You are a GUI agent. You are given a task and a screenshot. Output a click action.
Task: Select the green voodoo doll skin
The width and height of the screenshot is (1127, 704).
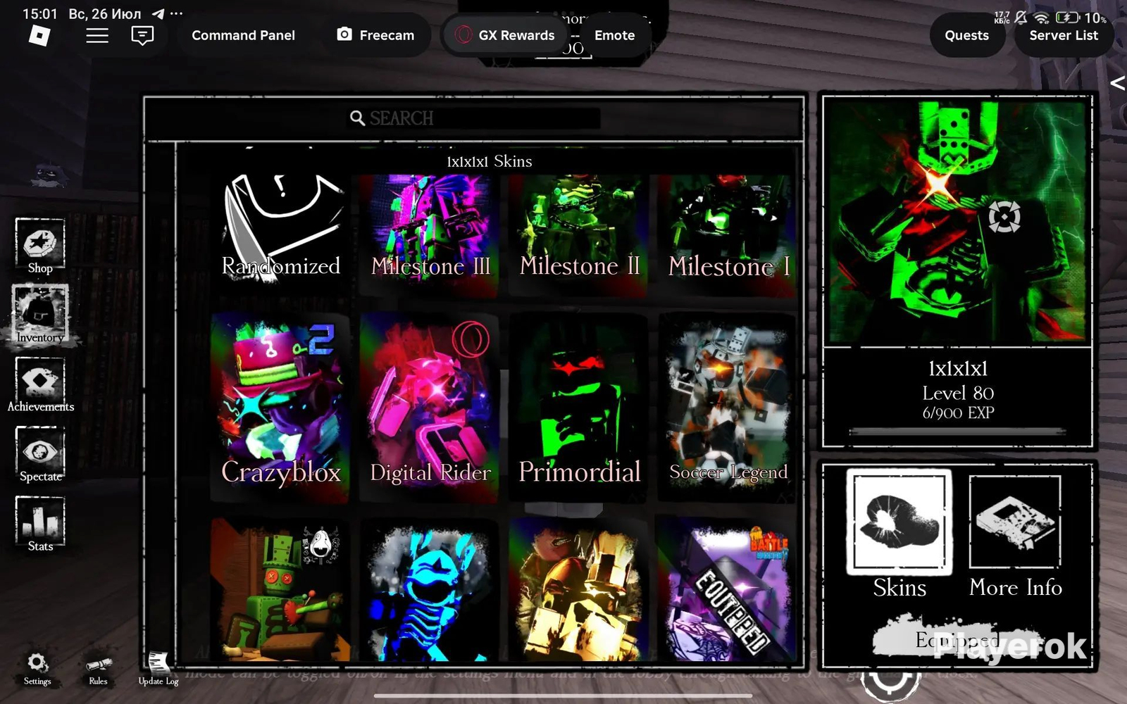280,590
